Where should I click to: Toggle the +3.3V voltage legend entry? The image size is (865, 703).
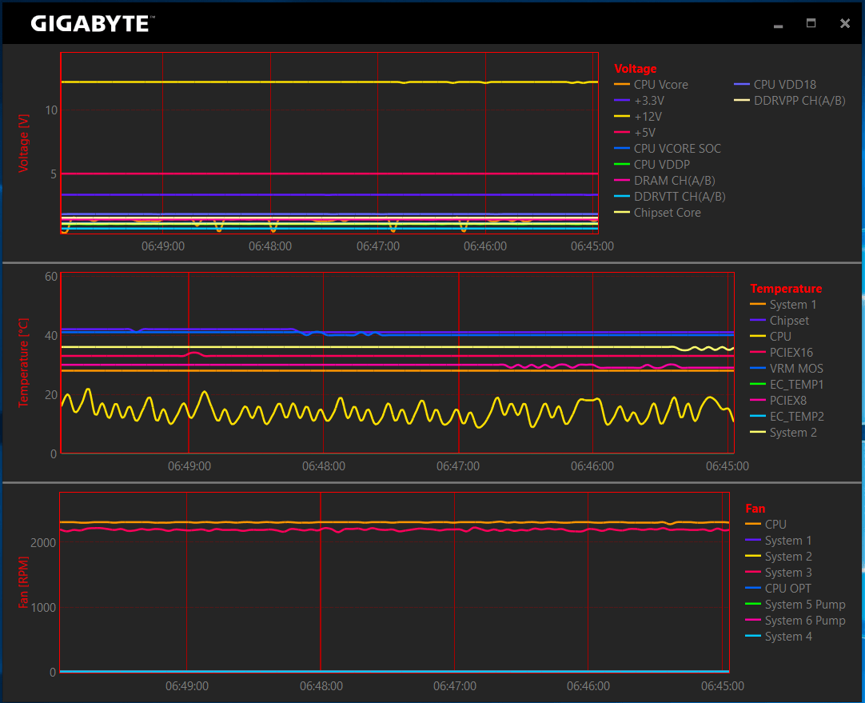[x=648, y=101]
